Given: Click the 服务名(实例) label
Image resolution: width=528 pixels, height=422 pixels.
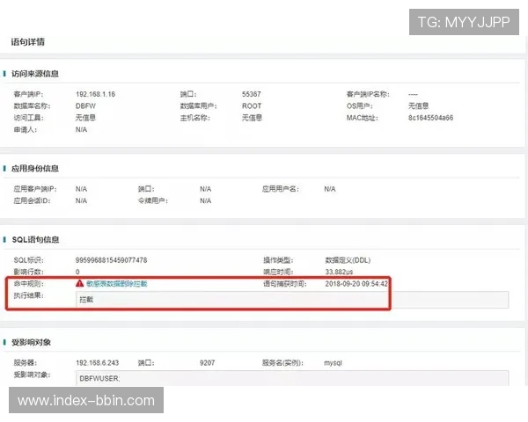Looking at the screenshot, I should coord(282,363).
